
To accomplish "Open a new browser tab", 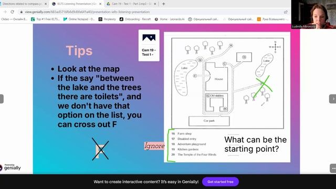I will (x=163, y=4).
